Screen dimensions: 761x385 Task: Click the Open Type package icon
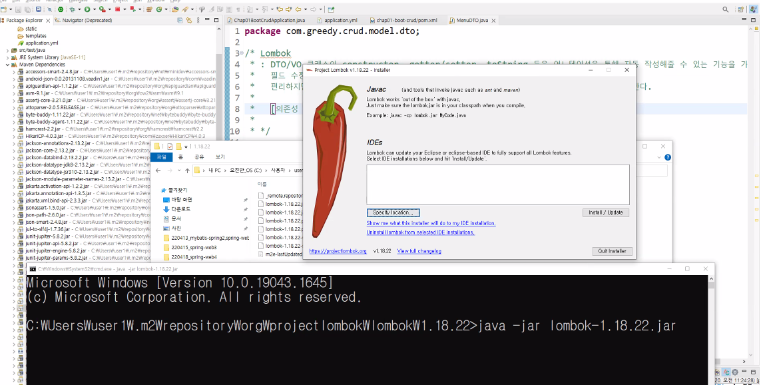(149, 9)
